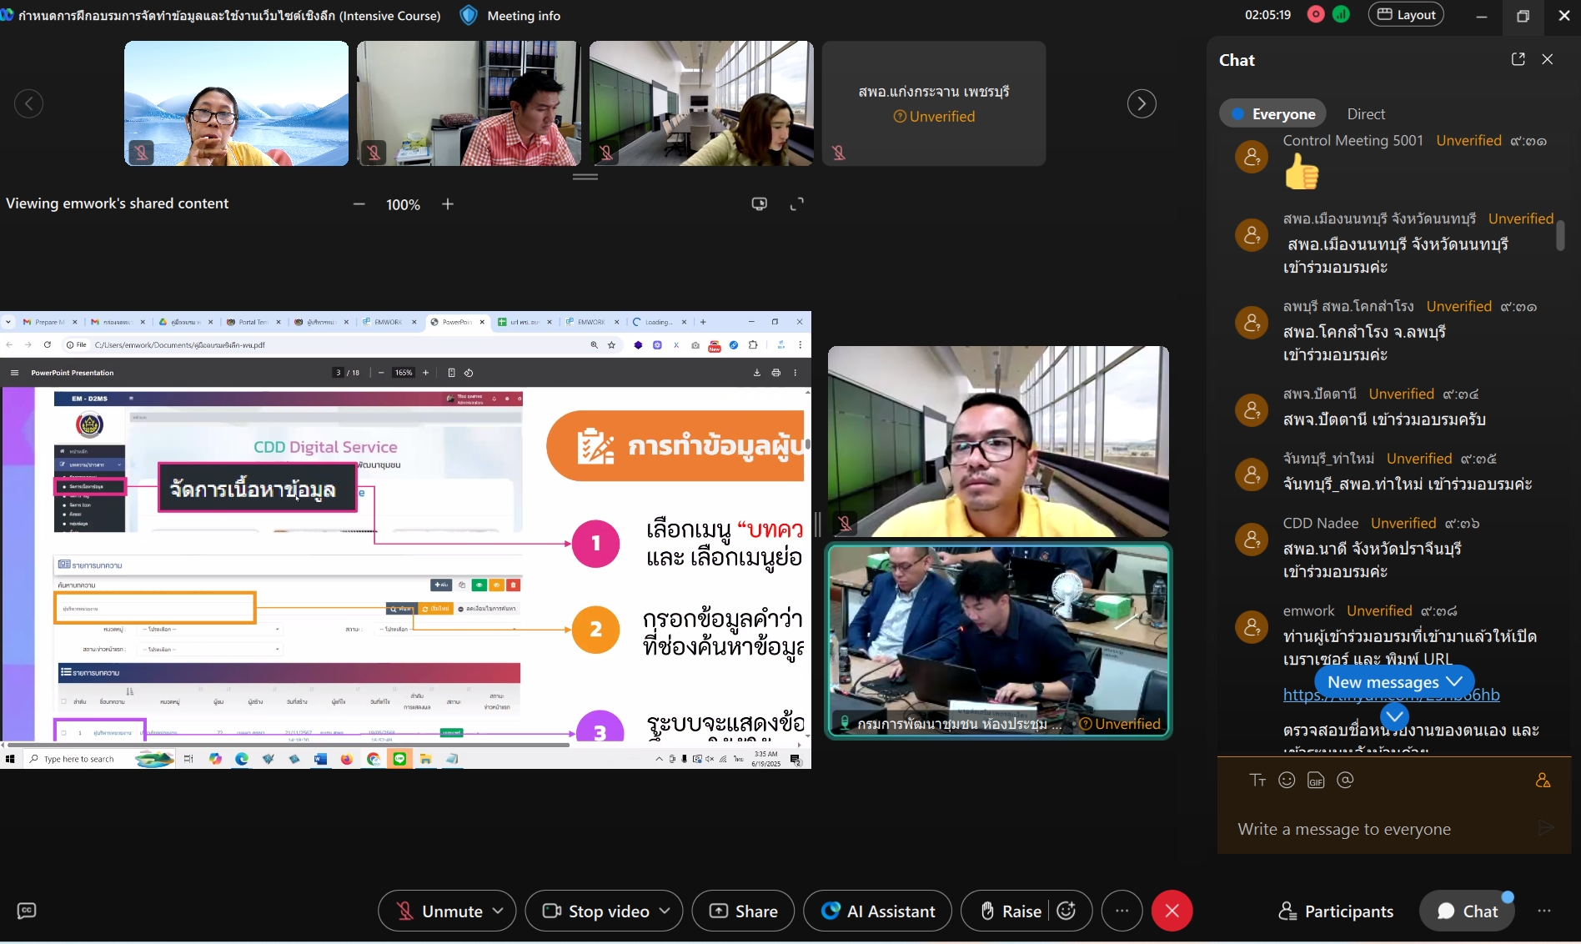Toggle closed captions
1581x944 pixels.
[x=27, y=911]
